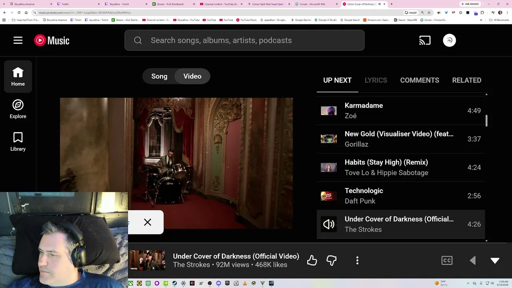512x288 pixels.
Task: Reload the page with the refresh button
Action: coord(19,12)
